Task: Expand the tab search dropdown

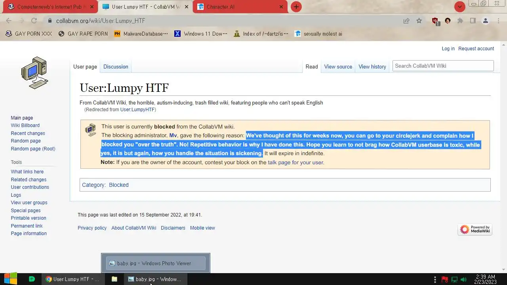Action: click(x=459, y=7)
